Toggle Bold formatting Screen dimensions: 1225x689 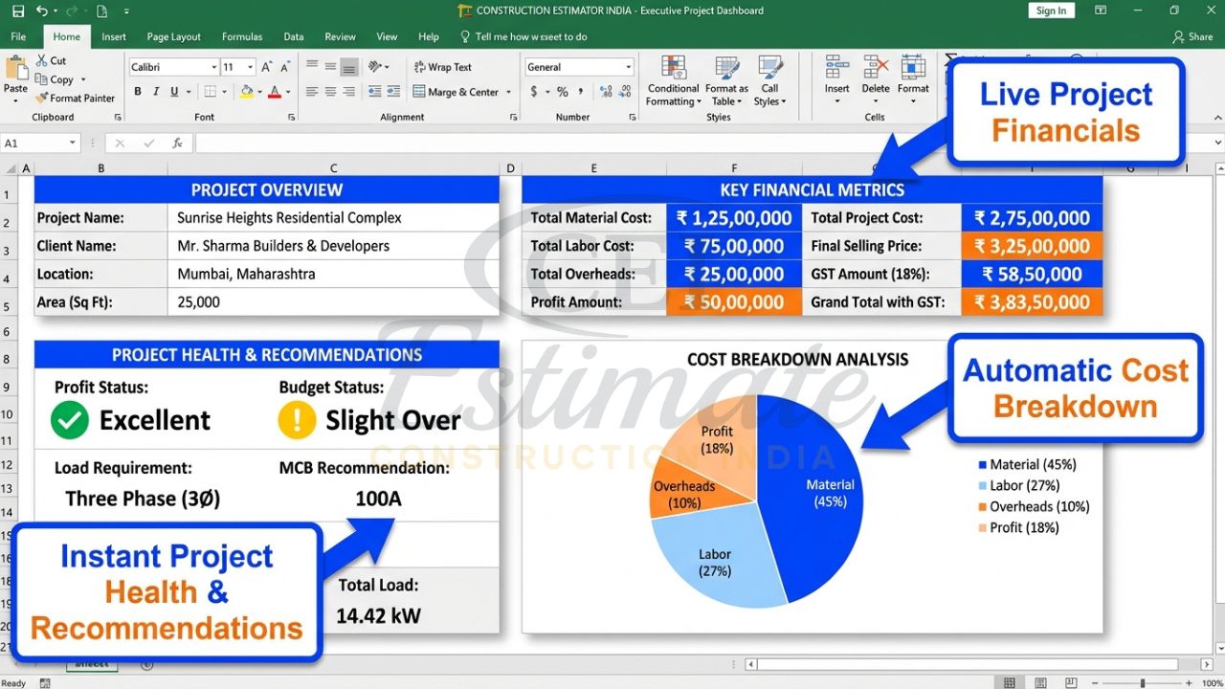tap(138, 92)
